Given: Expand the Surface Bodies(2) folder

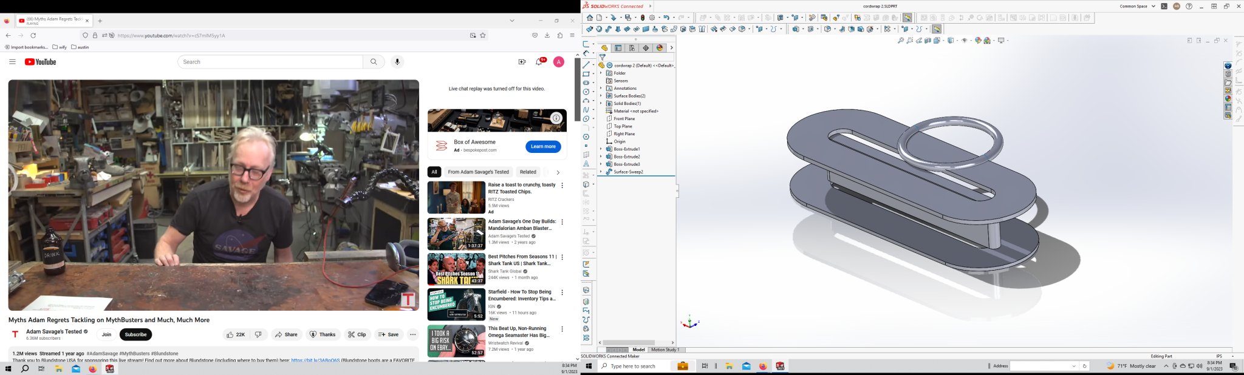Looking at the screenshot, I should pyautogui.click(x=601, y=96).
